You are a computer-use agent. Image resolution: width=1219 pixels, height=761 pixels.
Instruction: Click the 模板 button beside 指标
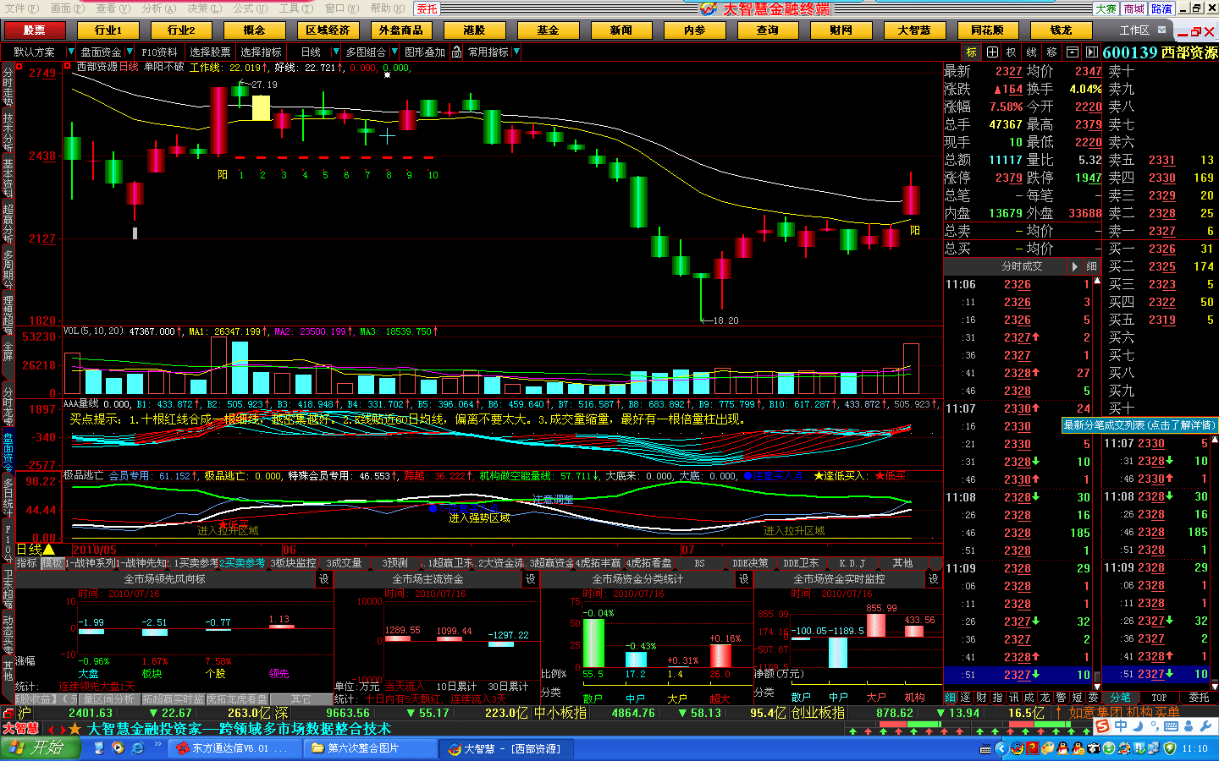coord(52,563)
